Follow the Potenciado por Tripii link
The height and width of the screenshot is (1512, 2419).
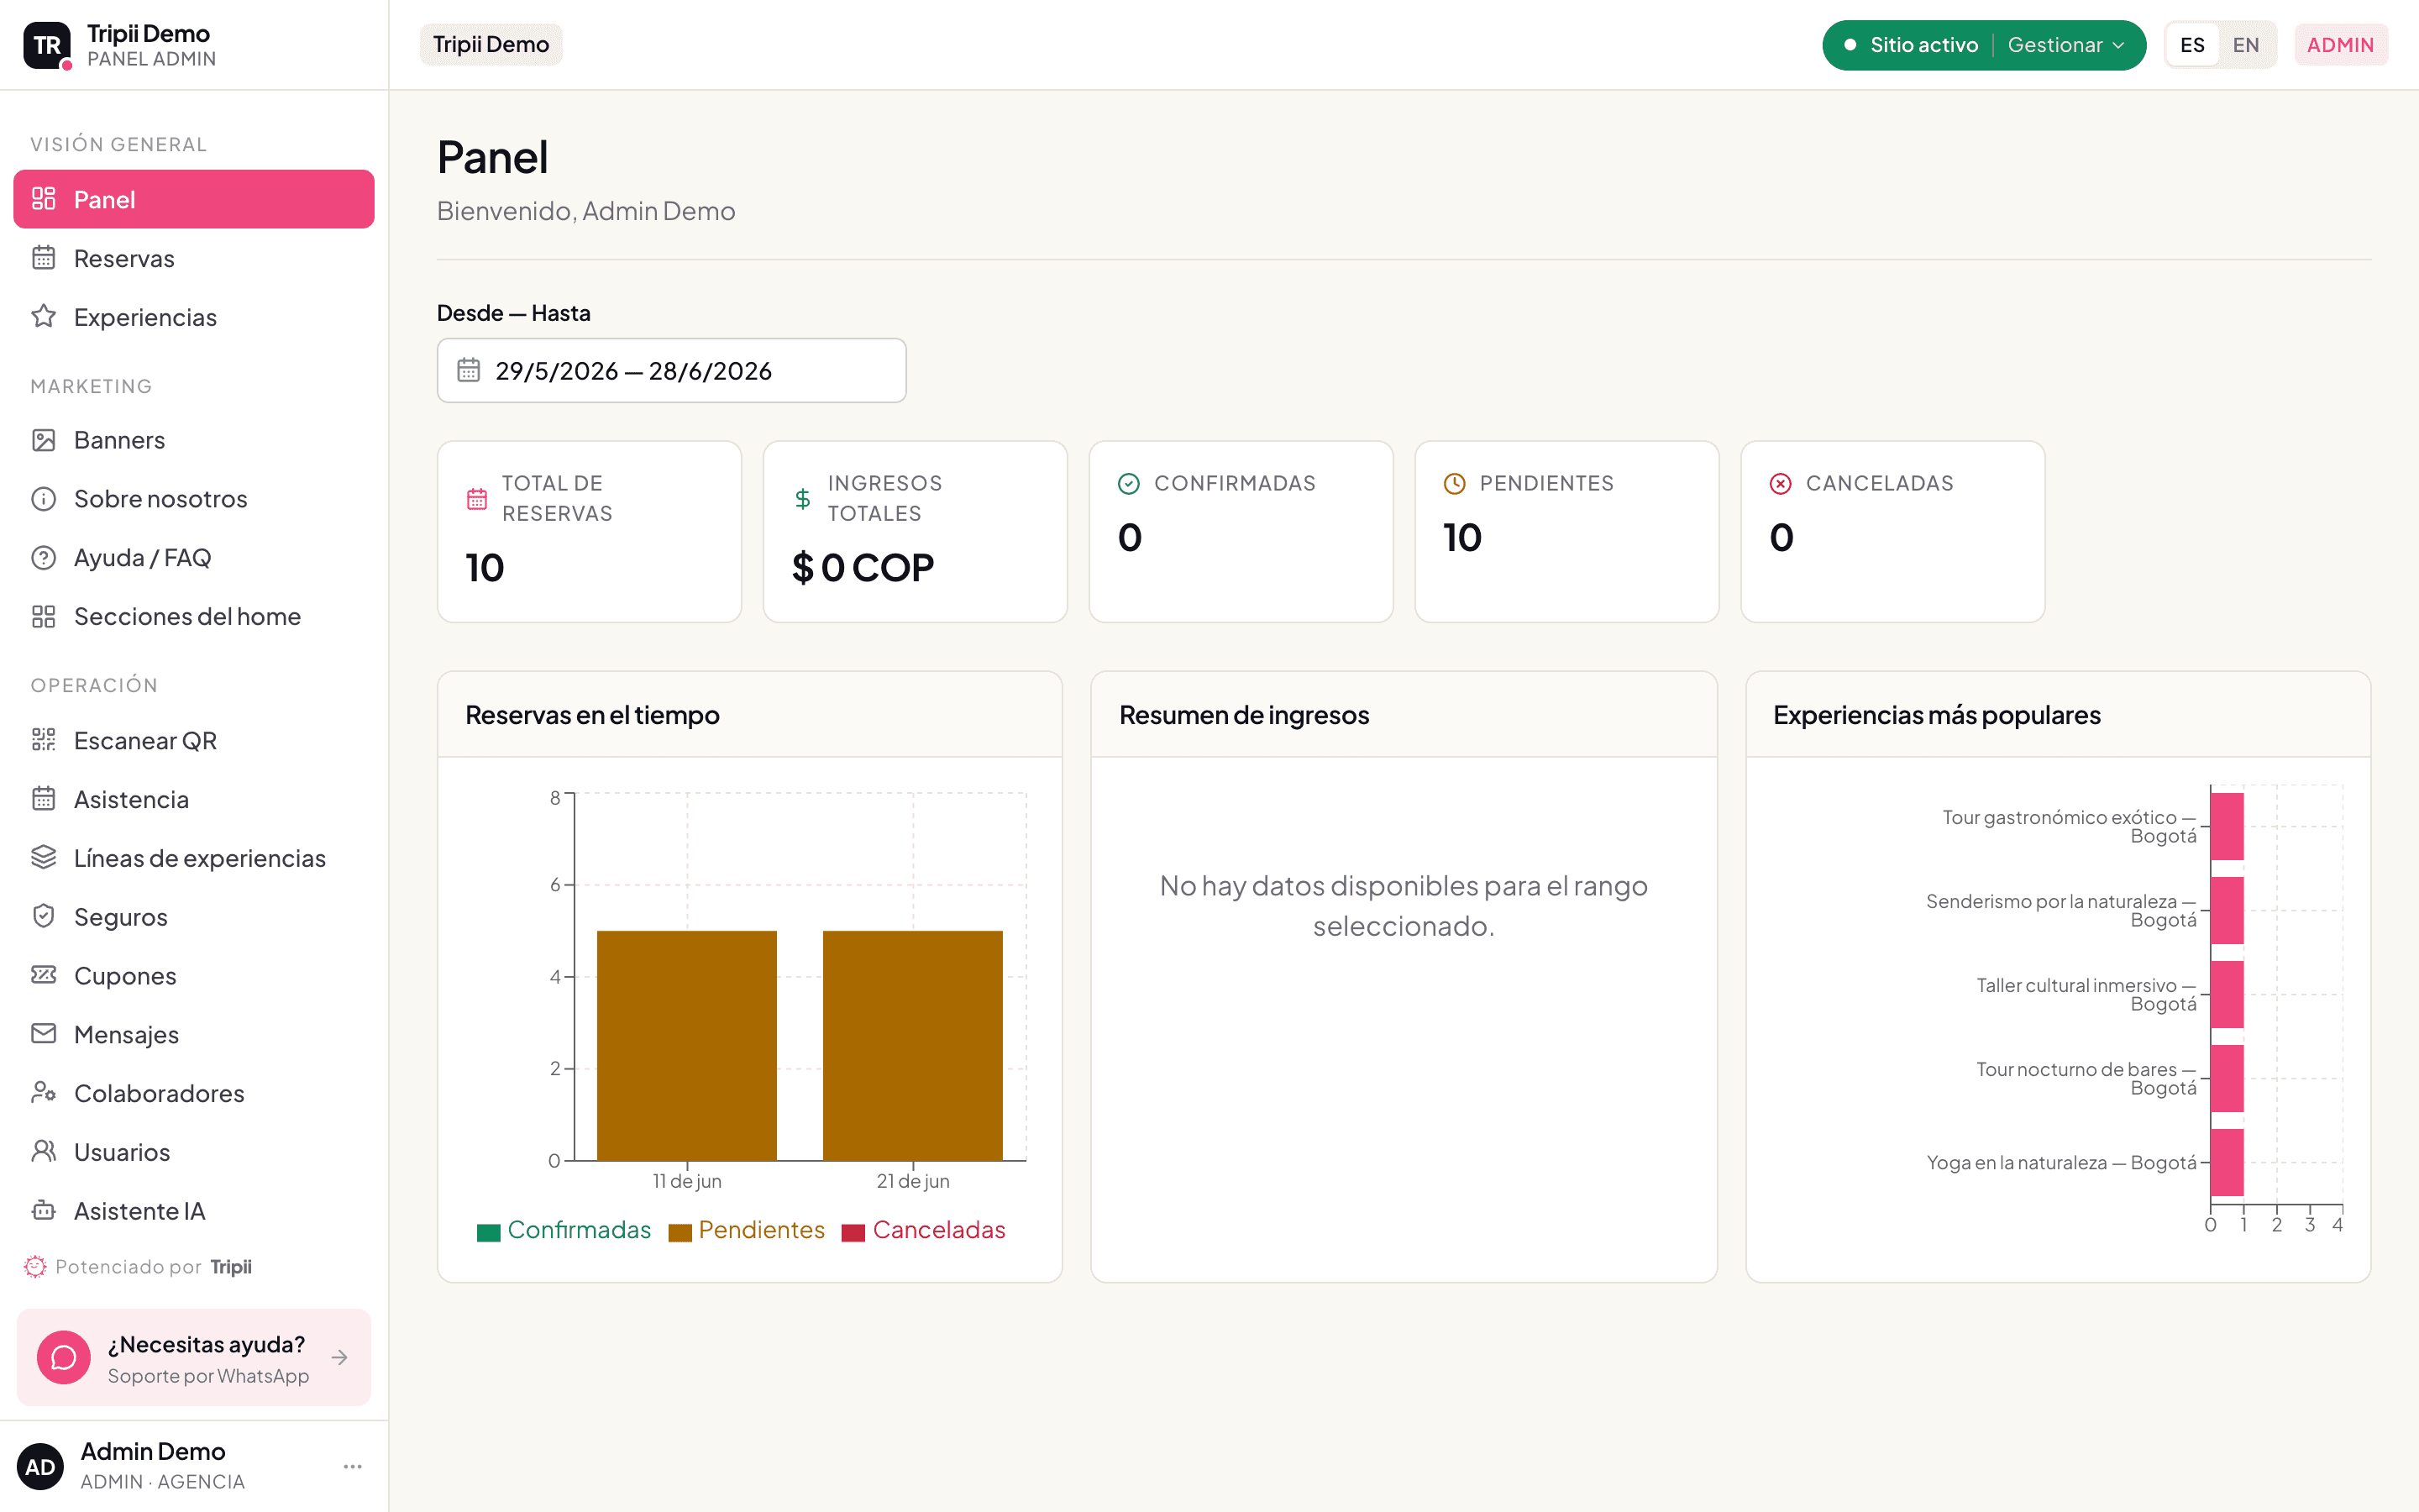138,1266
